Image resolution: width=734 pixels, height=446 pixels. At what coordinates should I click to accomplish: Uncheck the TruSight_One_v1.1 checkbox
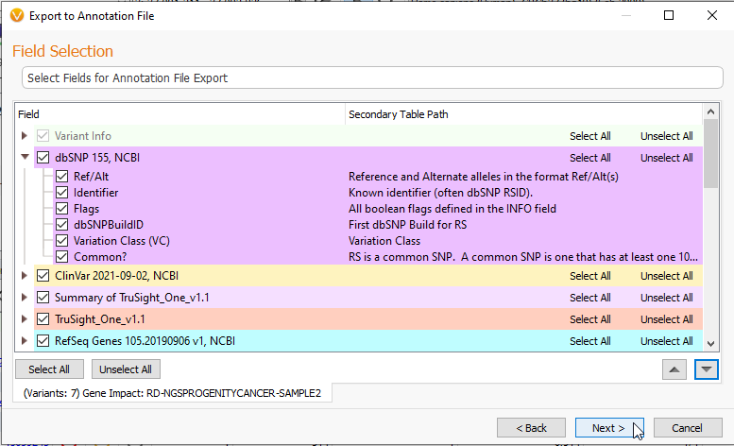(43, 319)
